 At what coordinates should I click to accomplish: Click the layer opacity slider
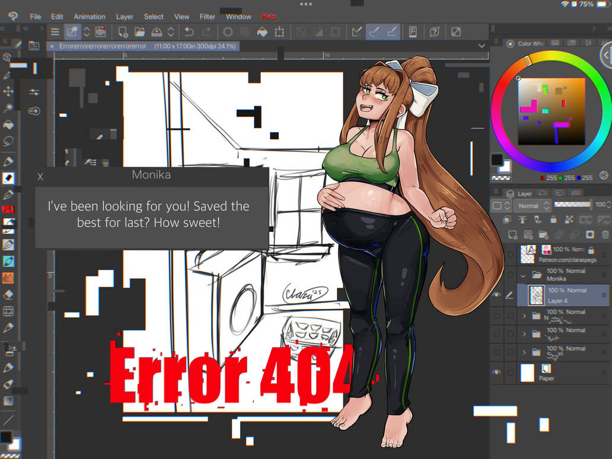572,205
